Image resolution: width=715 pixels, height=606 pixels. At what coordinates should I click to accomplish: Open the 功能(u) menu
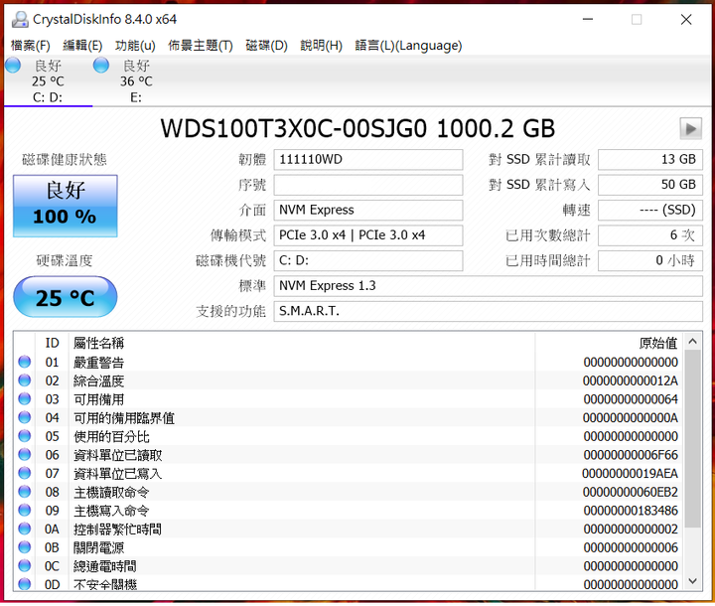tap(135, 46)
